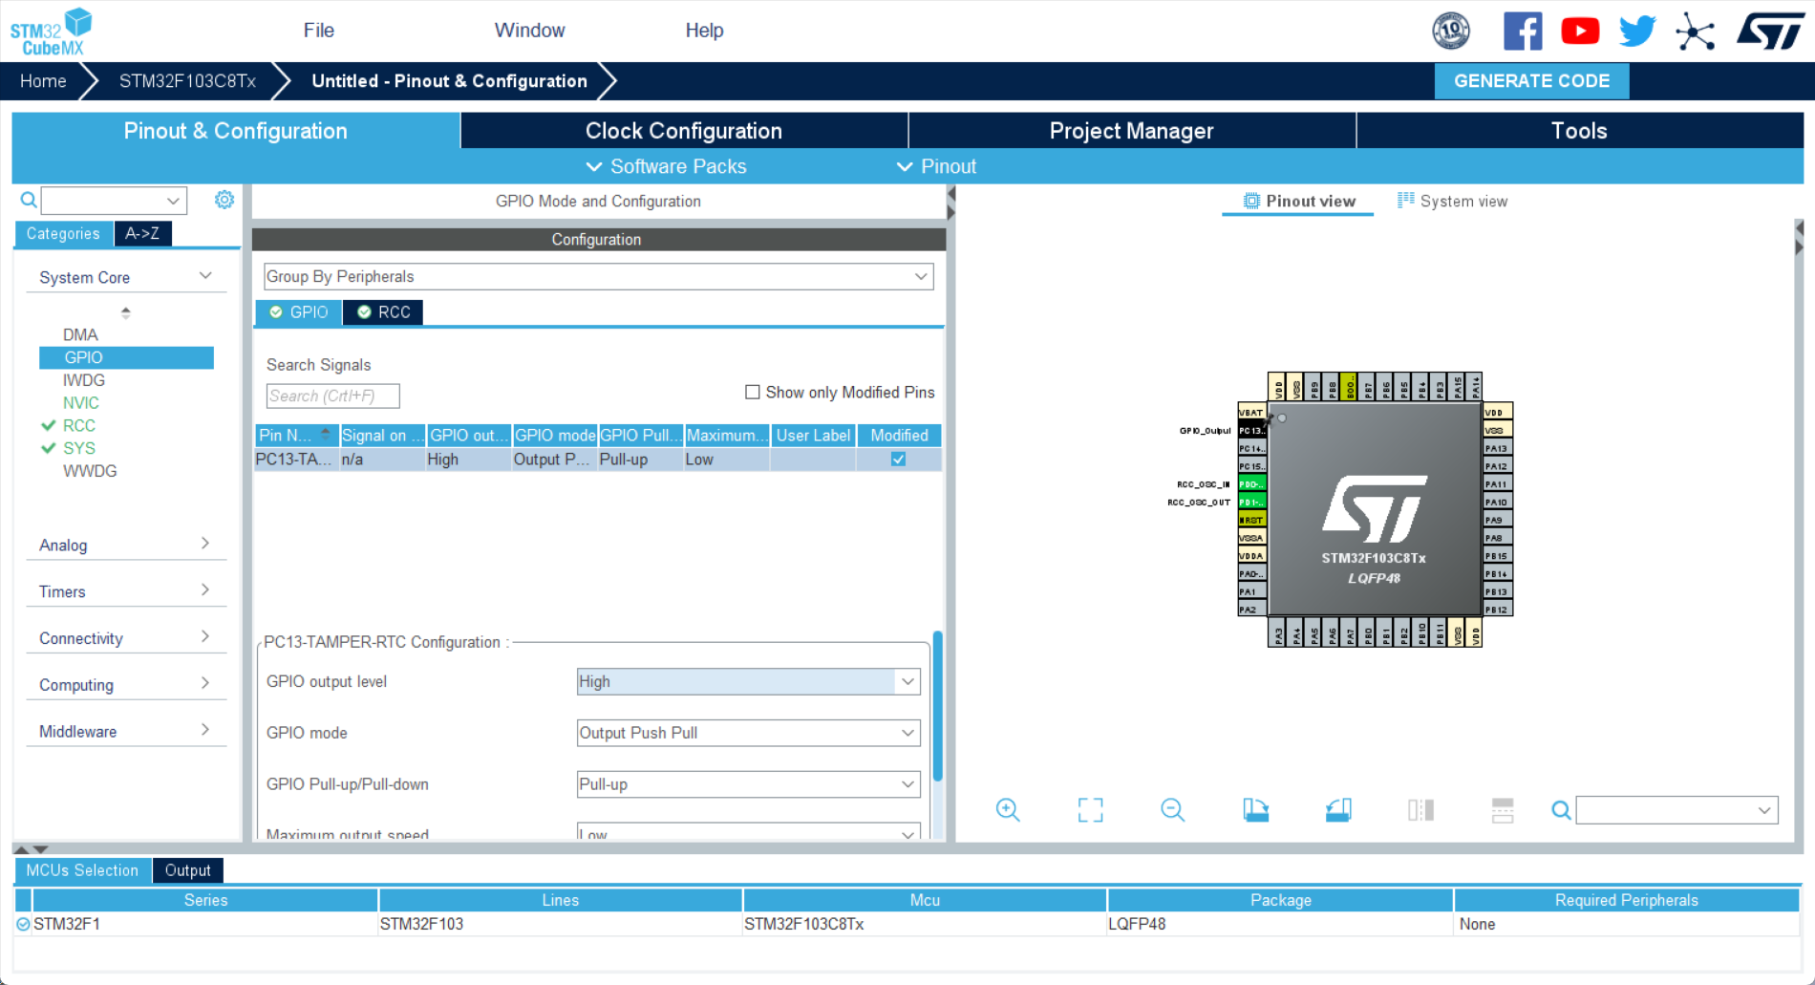Click the PA13 pin on the chip
The height and width of the screenshot is (985, 1815).
1498,449
